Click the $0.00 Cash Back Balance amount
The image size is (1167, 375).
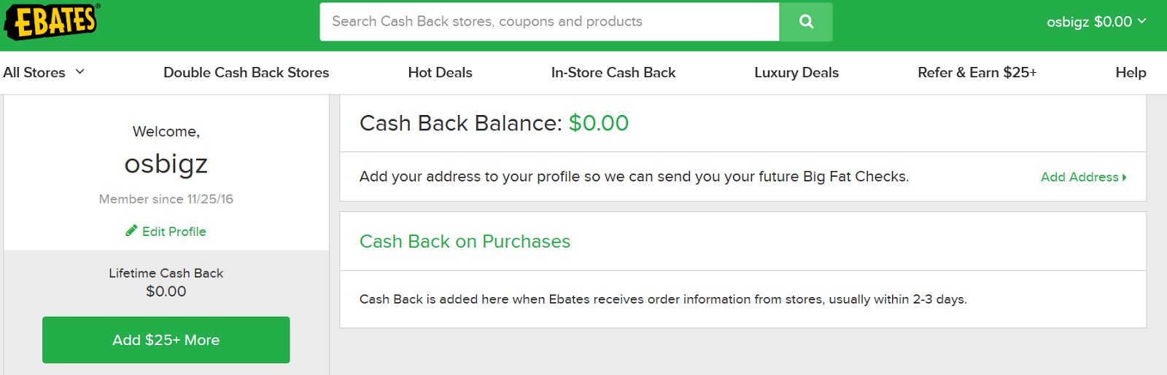(x=598, y=123)
